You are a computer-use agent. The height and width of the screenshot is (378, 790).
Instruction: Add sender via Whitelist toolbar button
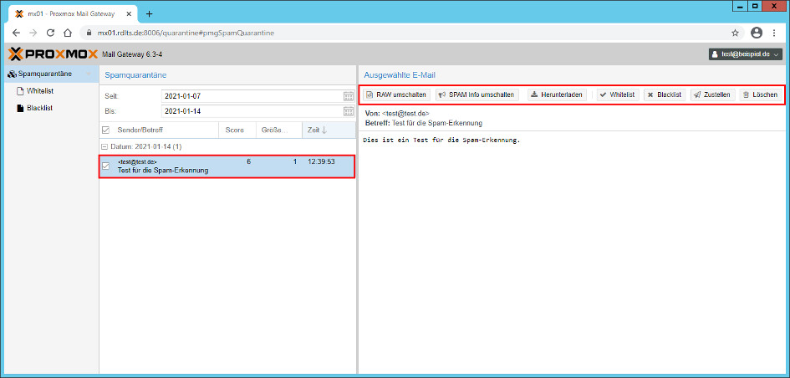[x=616, y=94]
